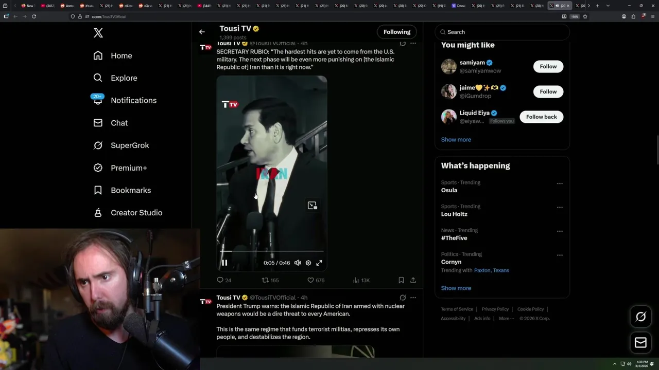The height and width of the screenshot is (370, 659).
Task: Expand the More footer menu
Action: (506, 319)
